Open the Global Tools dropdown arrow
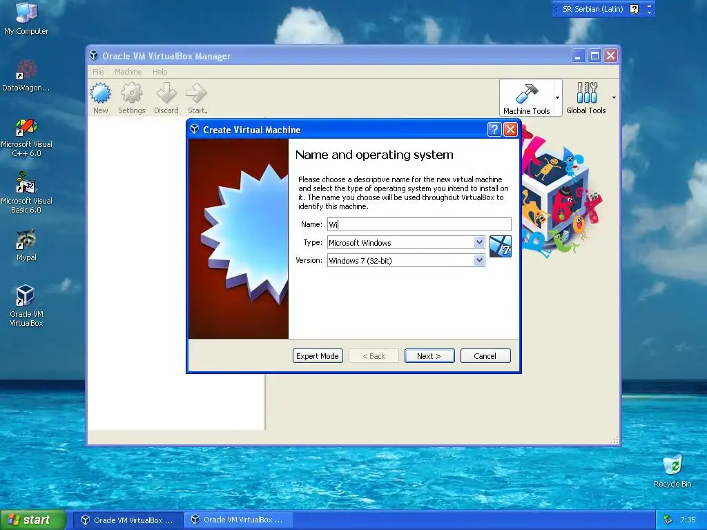Screen dimensions: 707x530 (x=614, y=97)
